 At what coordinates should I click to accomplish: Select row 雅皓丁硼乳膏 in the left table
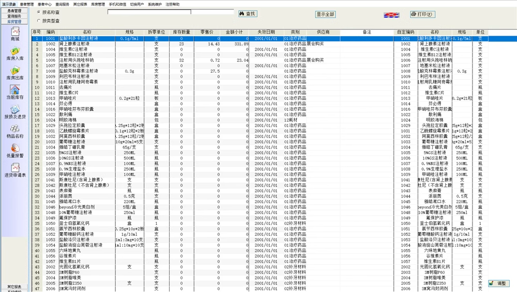[212, 147]
